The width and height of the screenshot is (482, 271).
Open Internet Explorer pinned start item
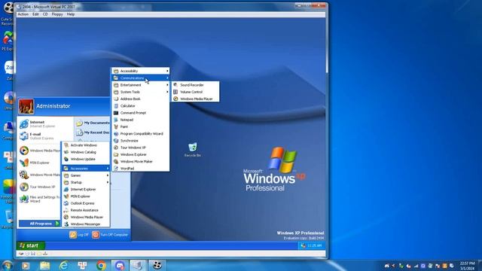[38, 124]
